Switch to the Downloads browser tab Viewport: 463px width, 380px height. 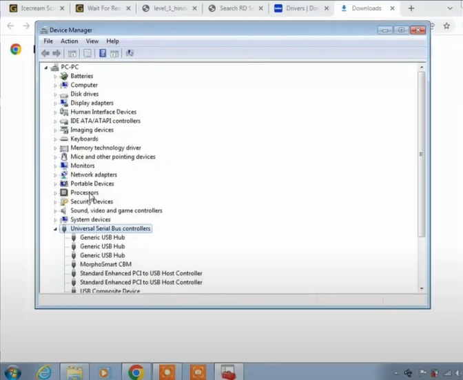click(365, 8)
